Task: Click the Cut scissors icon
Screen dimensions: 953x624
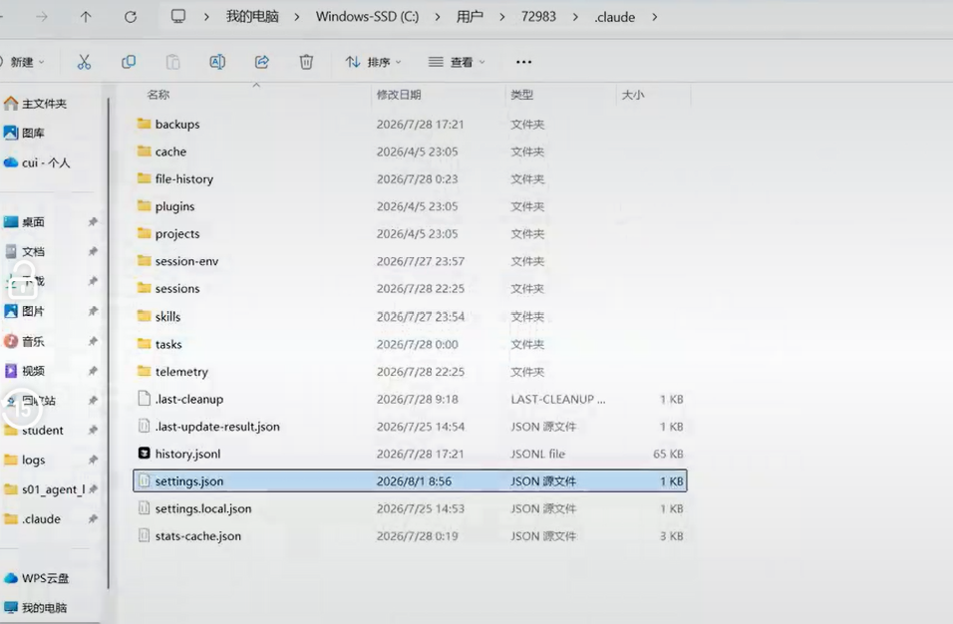Action: pyautogui.click(x=84, y=62)
